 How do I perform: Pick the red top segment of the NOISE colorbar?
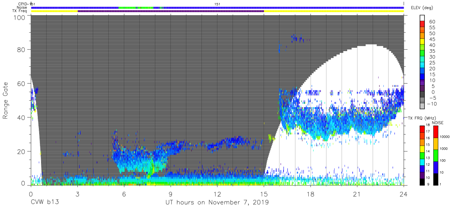(x=435, y=132)
